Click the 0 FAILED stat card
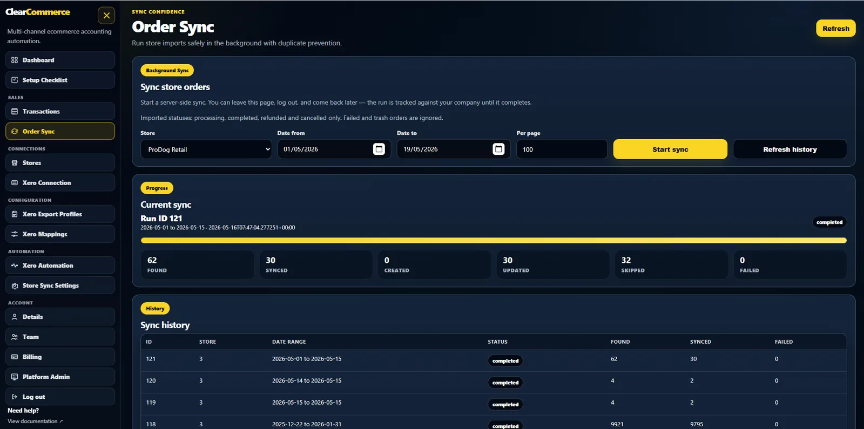 coord(790,264)
